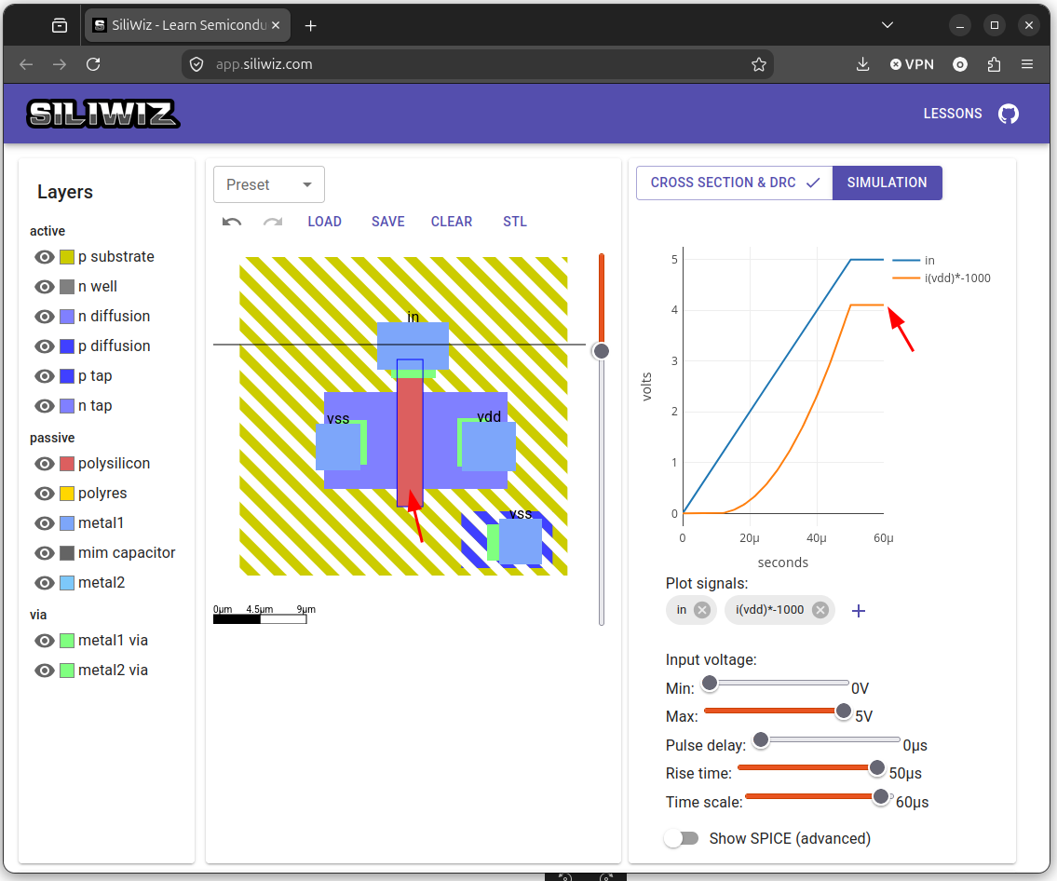Toggle 'in' legend entry in plot
1057x881 pixels.
tap(914, 260)
